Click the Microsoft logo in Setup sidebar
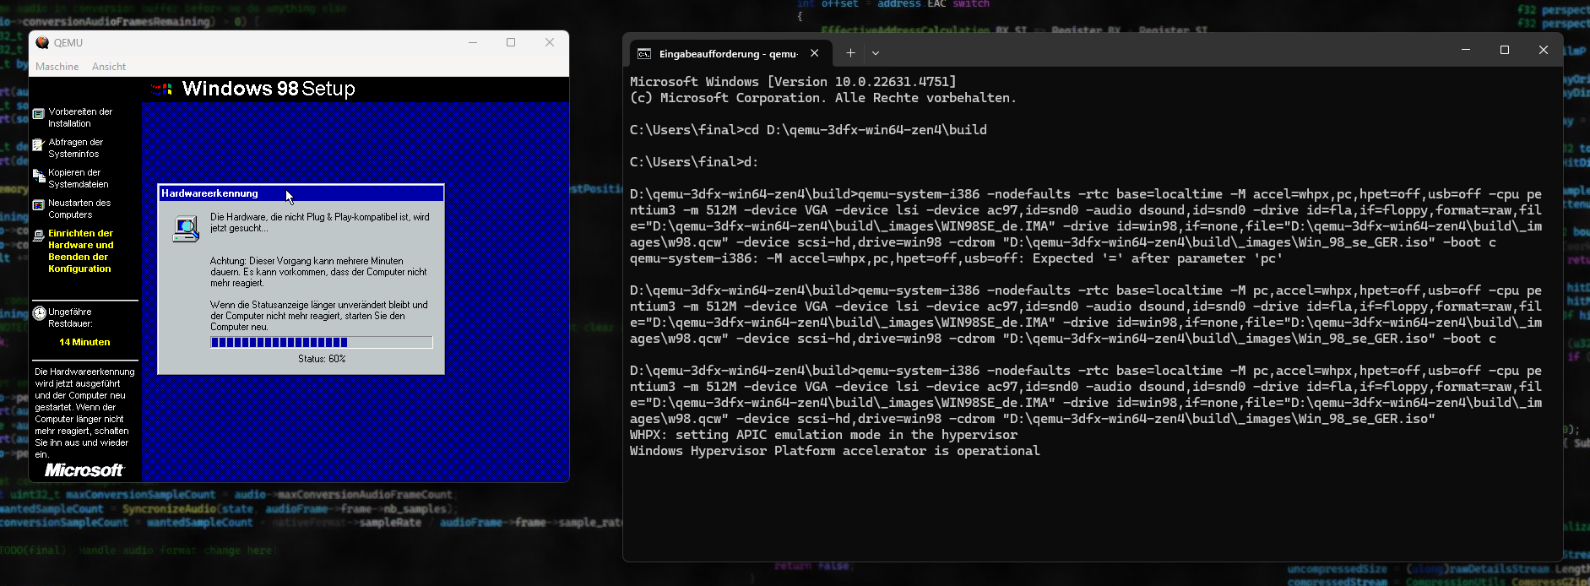Screen dimensions: 1590x586 (x=84, y=470)
